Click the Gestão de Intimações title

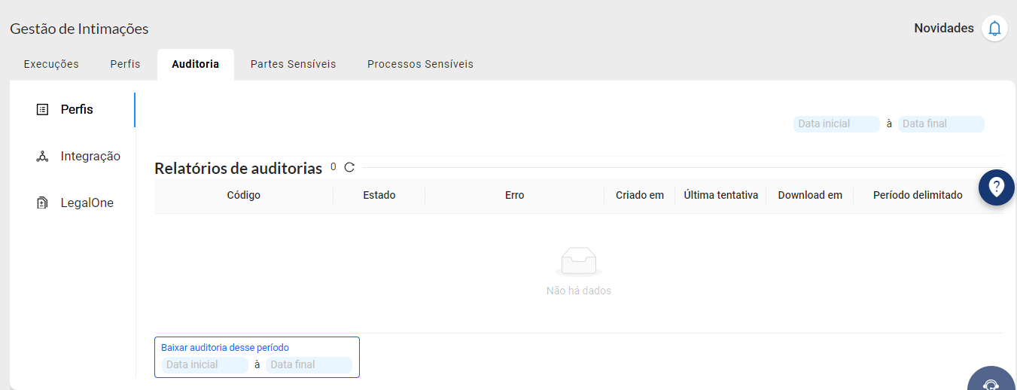point(79,29)
